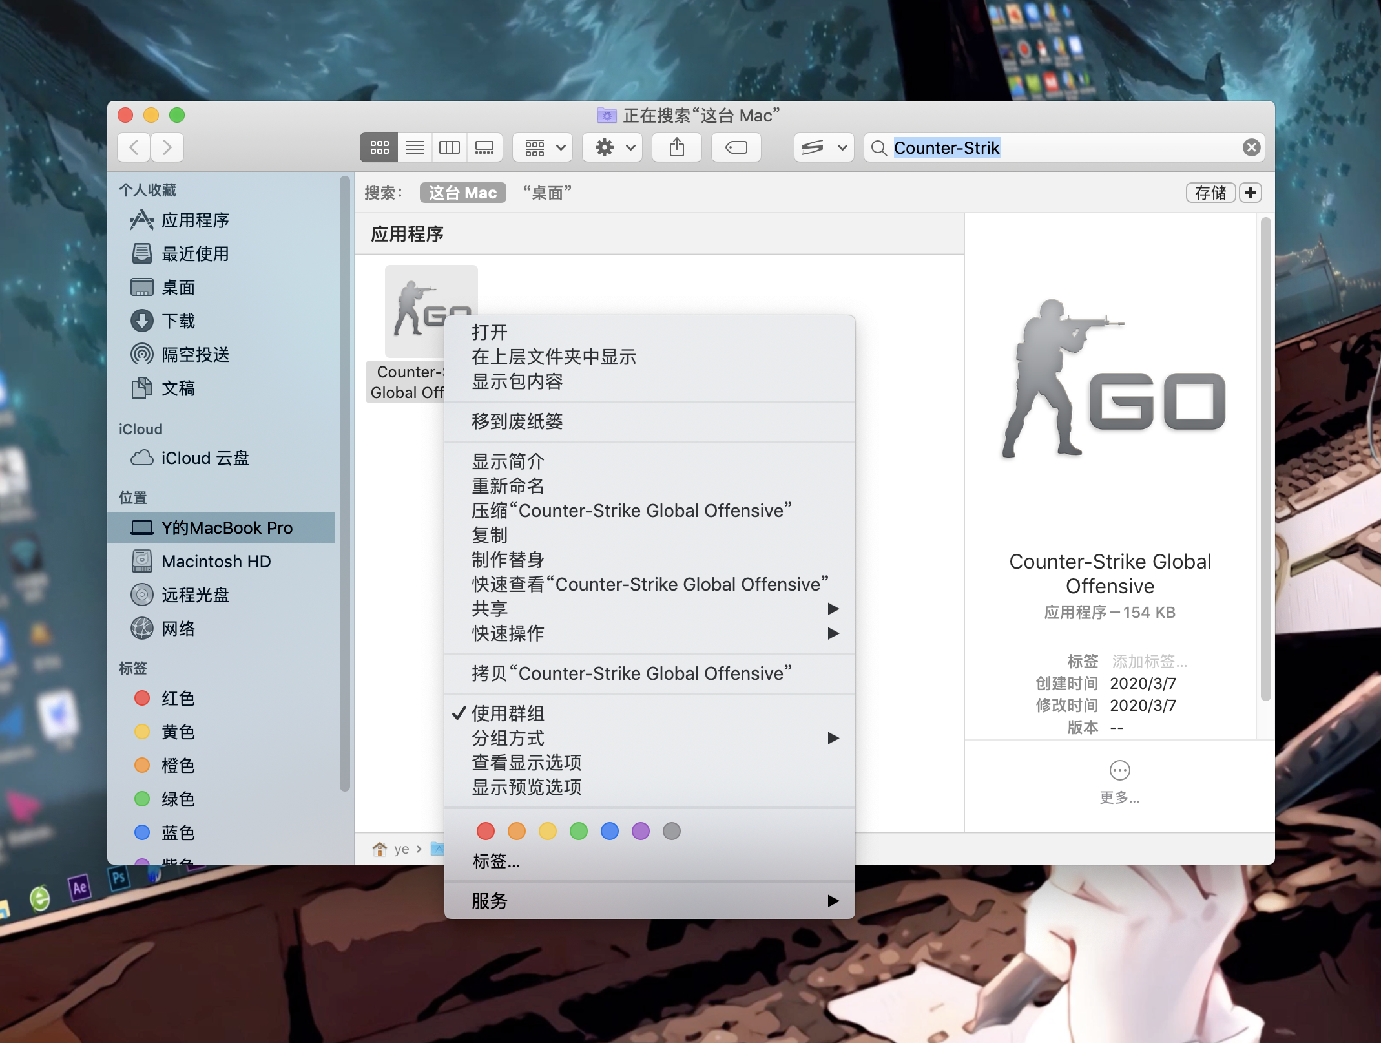
Task: Choose 制作替身 menu item
Action: (x=650, y=560)
